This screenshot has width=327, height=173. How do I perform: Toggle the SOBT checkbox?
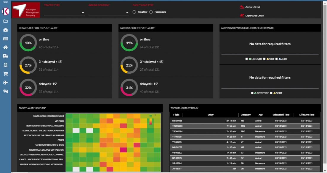pyautogui.click(x=271, y=93)
